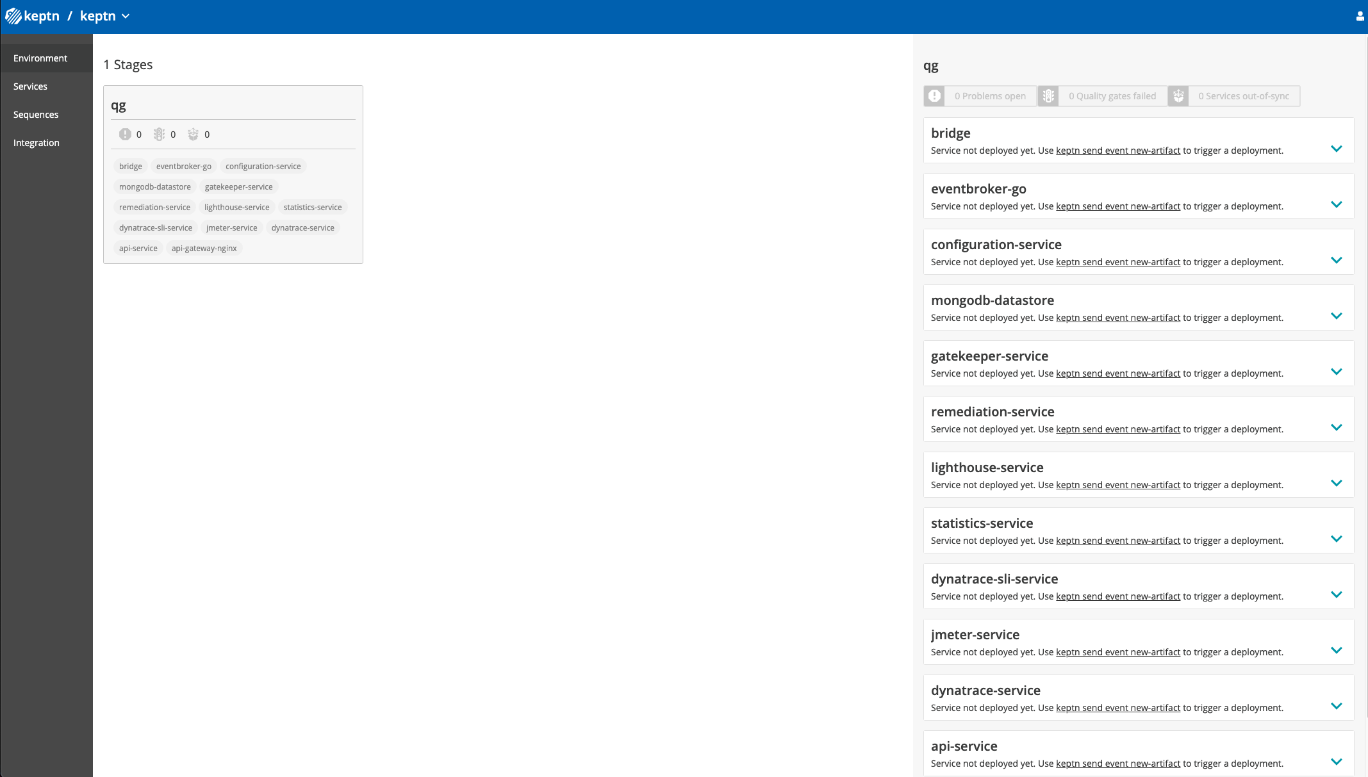Open Sequences in the sidebar

click(x=36, y=115)
